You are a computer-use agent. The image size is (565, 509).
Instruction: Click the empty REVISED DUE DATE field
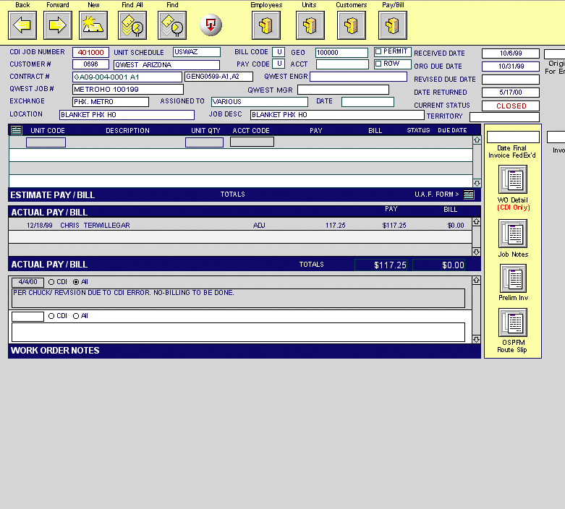point(511,80)
